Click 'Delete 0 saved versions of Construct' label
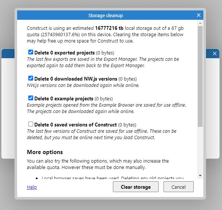Image resolution: width=222 pixels, height=210 pixels. point(76,125)
